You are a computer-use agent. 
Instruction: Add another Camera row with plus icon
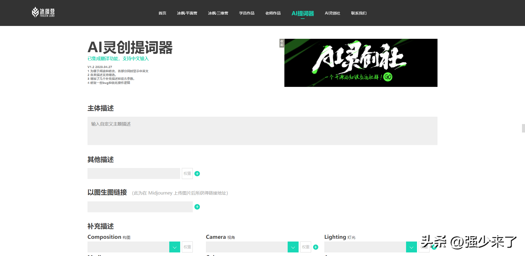[x=316, y=247]
